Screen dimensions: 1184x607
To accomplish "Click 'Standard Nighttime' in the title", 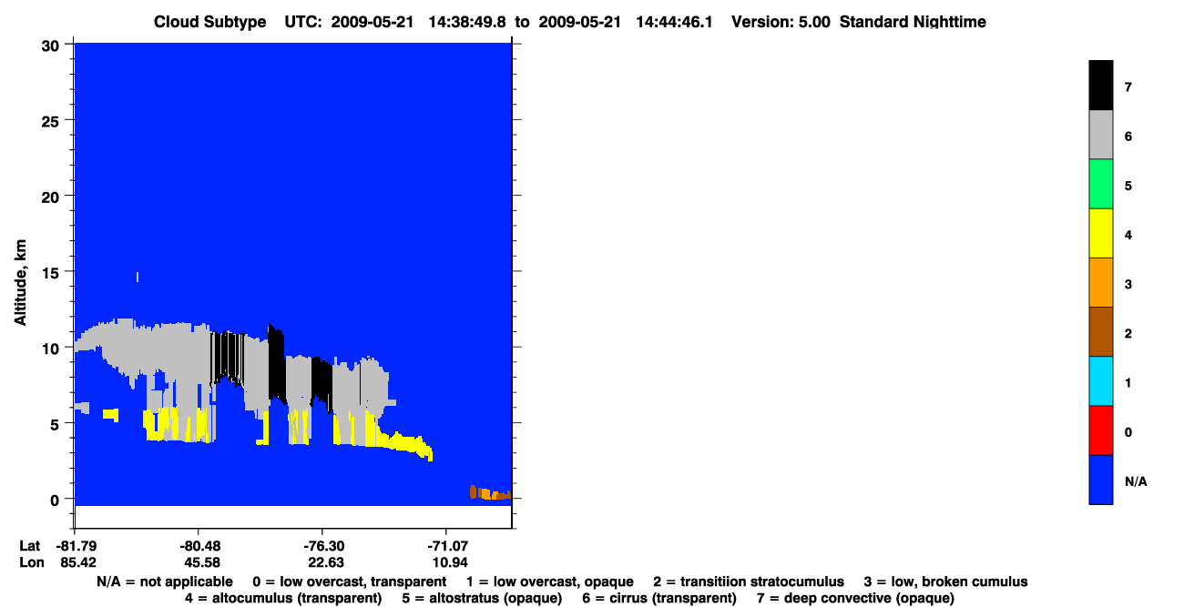I will pyautogui.click(x=913, y=22).
